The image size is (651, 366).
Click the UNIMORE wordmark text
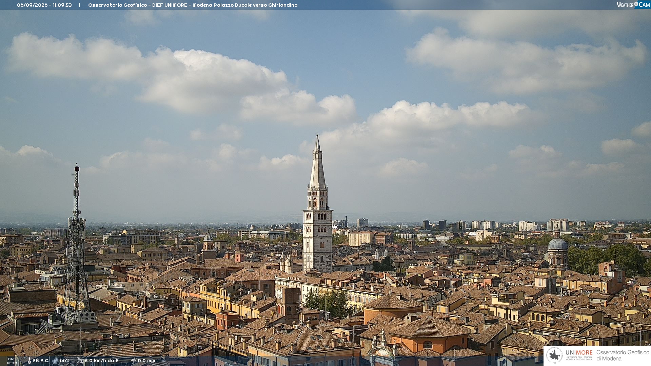tap(579, 352)
